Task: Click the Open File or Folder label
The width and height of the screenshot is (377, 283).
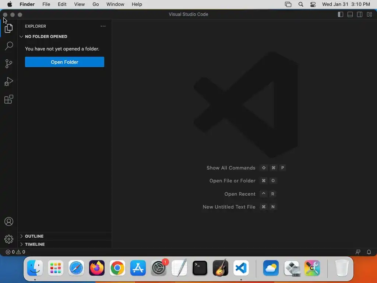Action: (x=232, y=181)
